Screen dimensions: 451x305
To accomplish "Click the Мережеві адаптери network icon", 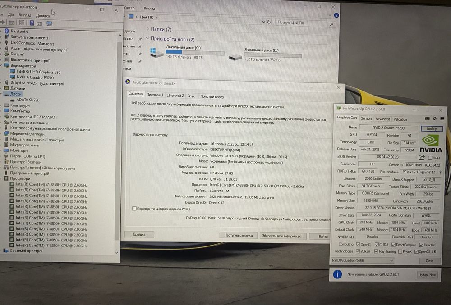I will pyautogui.click(x=6, y=133).
